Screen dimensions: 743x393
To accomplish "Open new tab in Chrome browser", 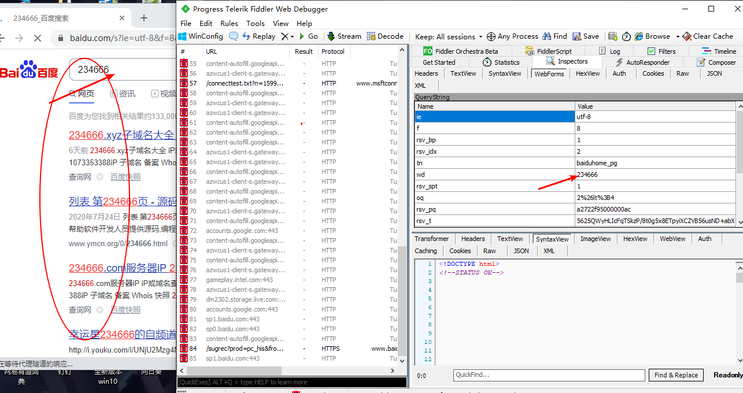I will tap(144, 18).
